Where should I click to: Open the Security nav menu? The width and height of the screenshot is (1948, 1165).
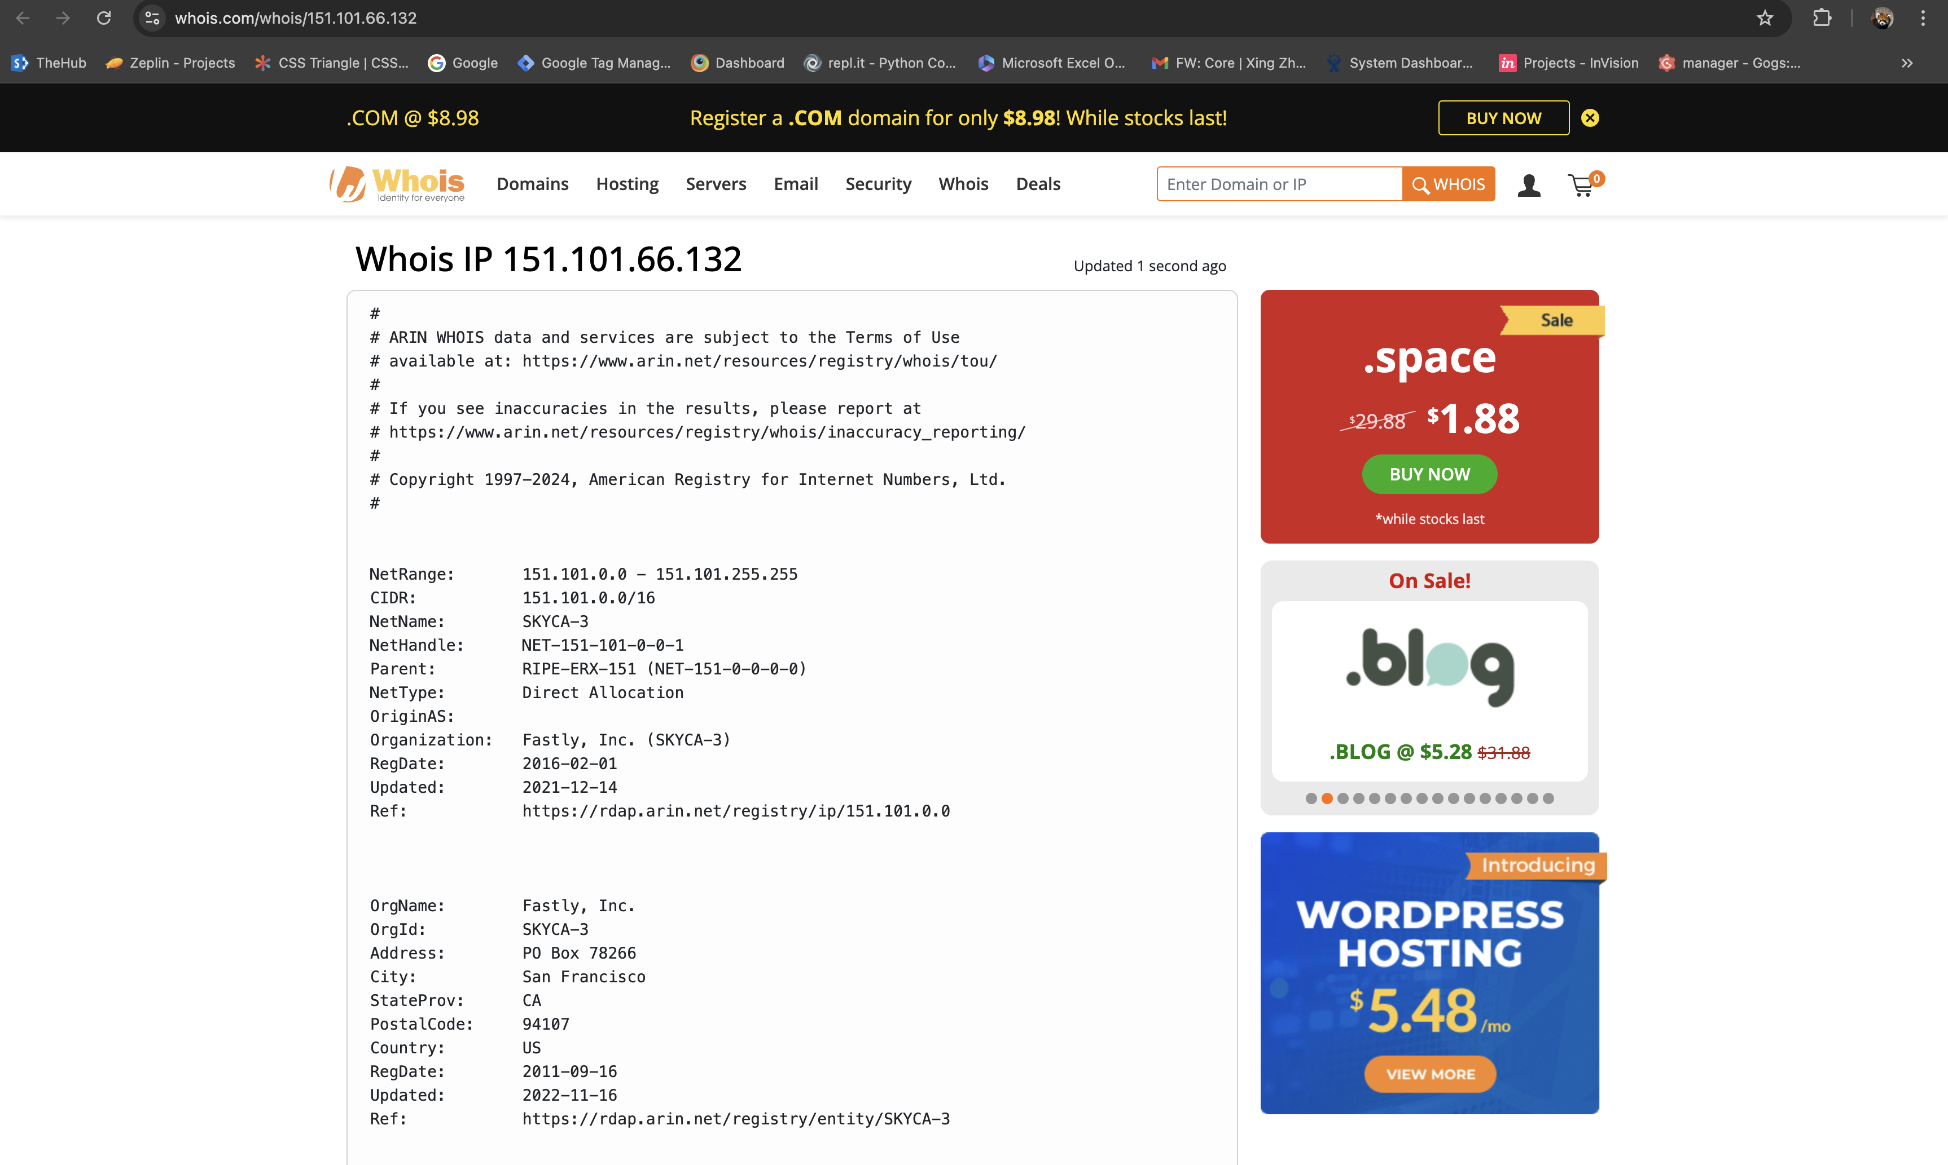click(x=878, y=184)
